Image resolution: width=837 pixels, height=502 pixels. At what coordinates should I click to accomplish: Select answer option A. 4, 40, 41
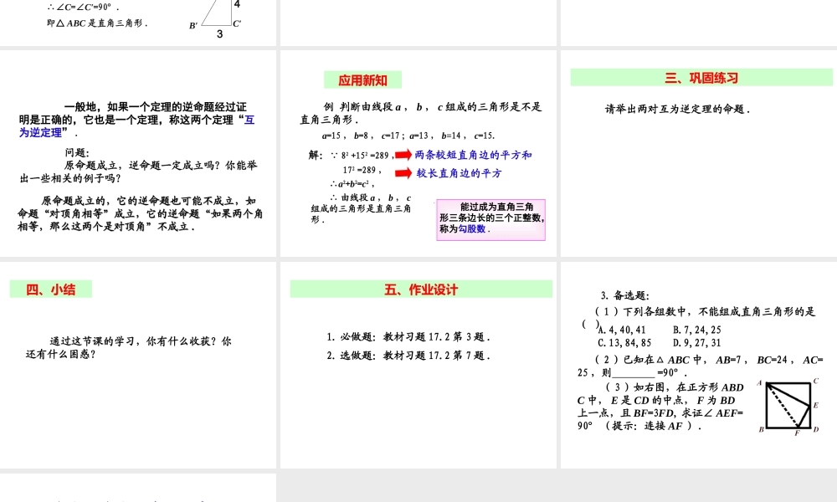621,330
